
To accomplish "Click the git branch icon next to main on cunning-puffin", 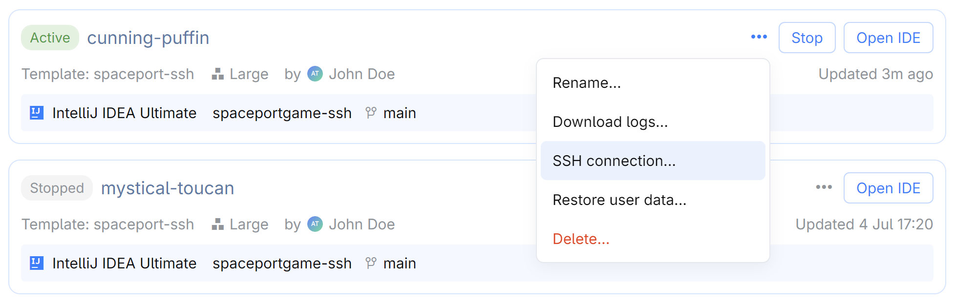I will click(x=371, y=113).
